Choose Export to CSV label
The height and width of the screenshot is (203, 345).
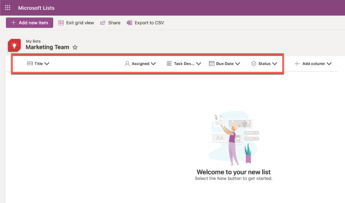point(149,23)
